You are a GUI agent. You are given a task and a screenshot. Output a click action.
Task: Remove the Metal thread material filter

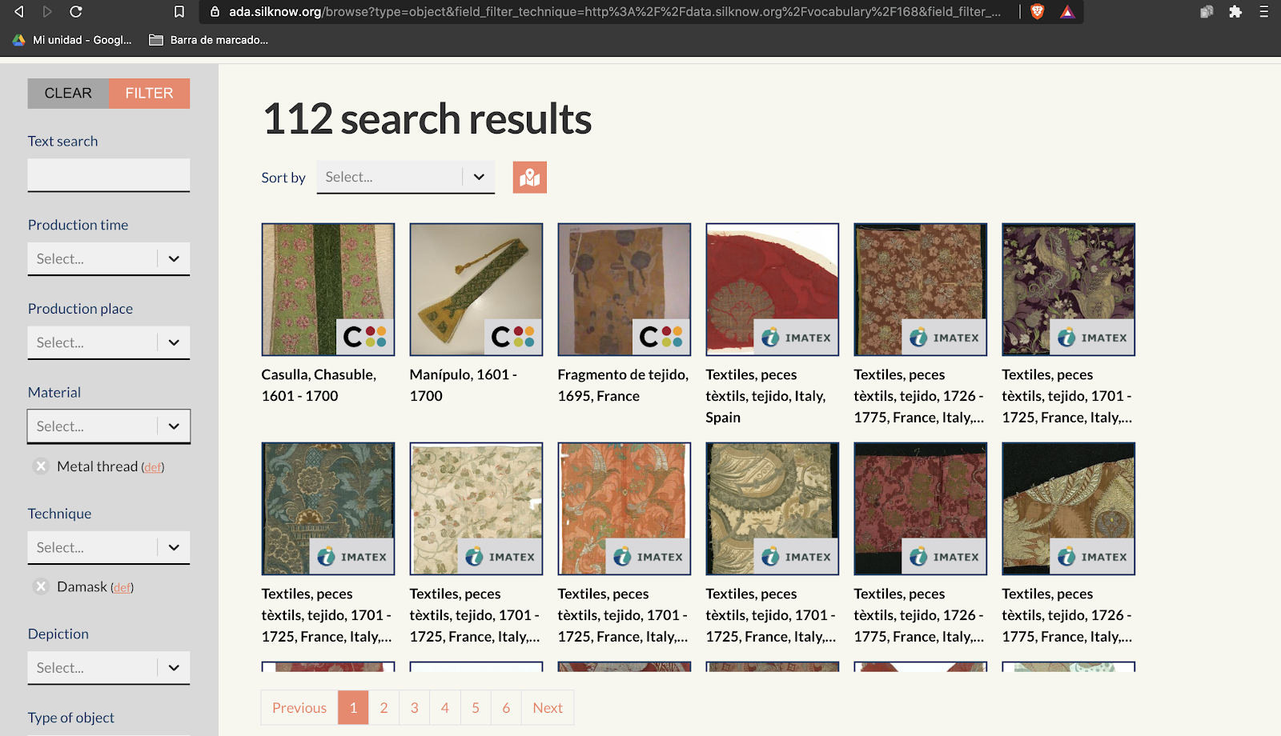[x=41, y=466]
